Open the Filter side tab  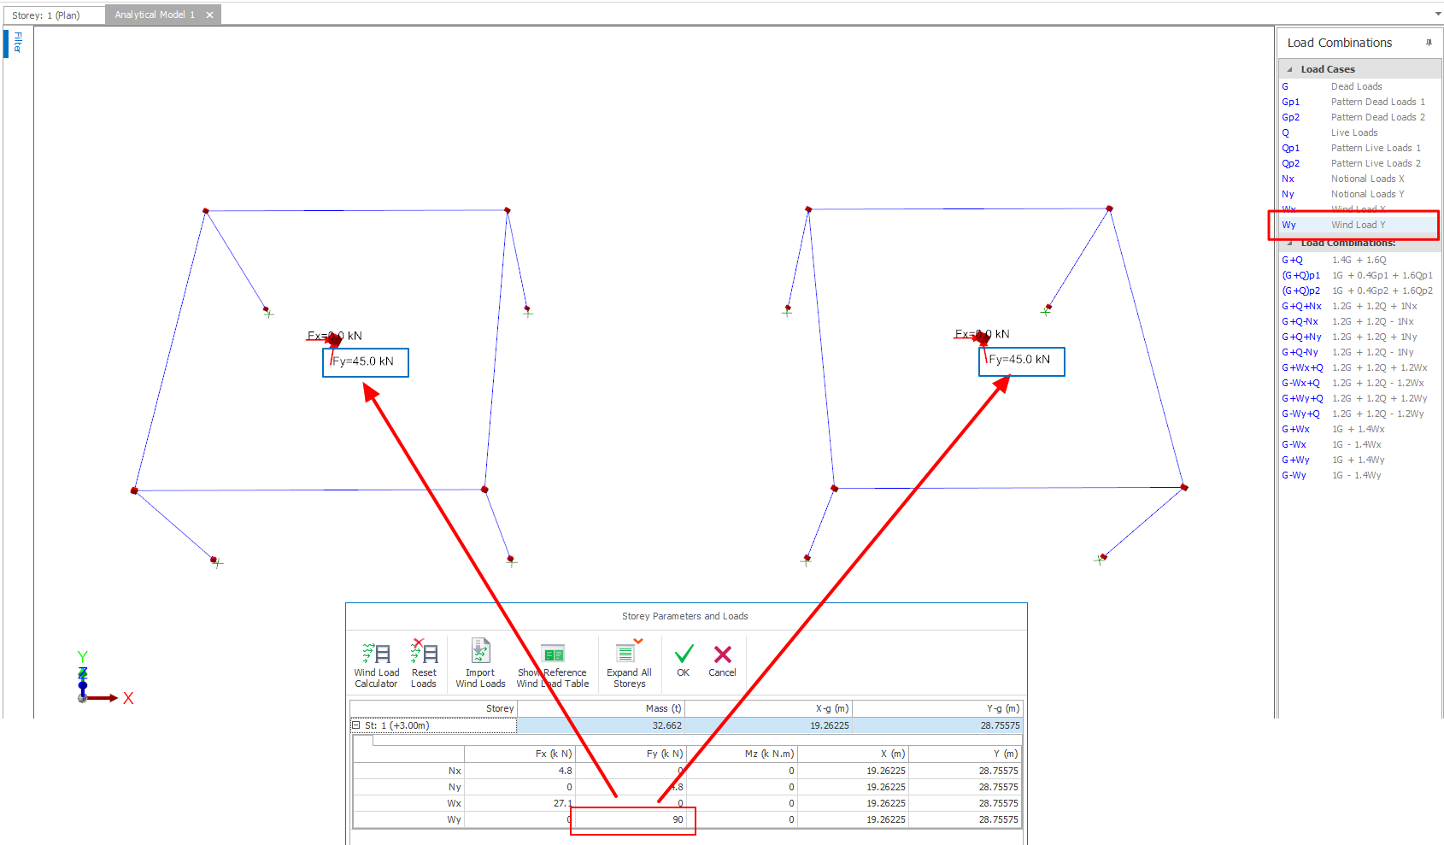tap(18, 42)
